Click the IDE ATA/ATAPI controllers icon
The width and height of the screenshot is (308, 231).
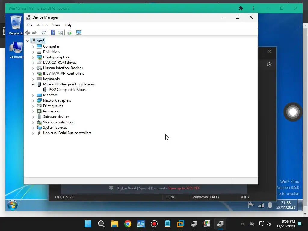tap(39, 73)
